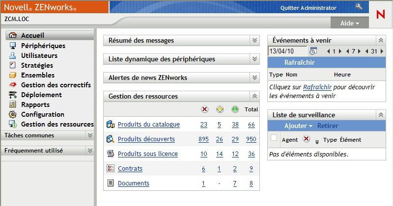The width and height of the screenshot is (393, 206).
Task: Expand the Résumé des messages panel
Action: [x=254, y=41]
